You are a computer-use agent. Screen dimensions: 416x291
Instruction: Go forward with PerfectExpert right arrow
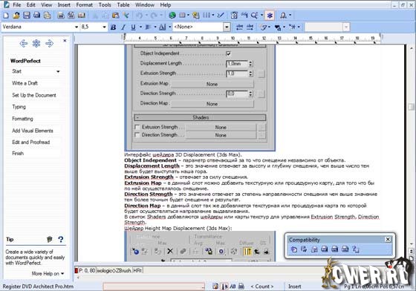tap(49, 44)
